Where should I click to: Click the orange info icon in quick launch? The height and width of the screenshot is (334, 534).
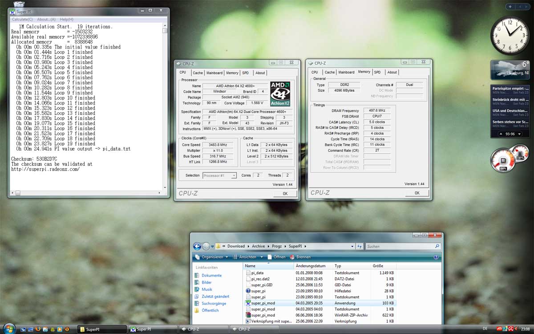(67, 329)
